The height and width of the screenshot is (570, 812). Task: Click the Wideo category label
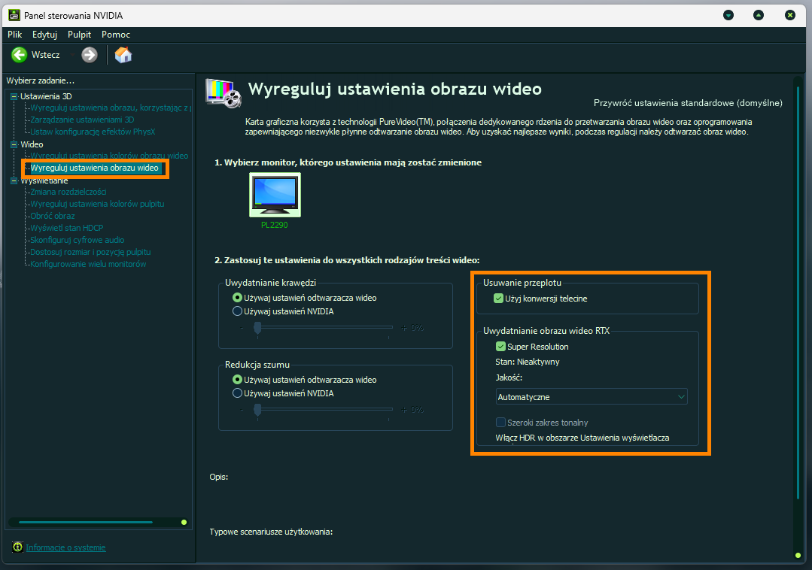click(x=32, y=144)
